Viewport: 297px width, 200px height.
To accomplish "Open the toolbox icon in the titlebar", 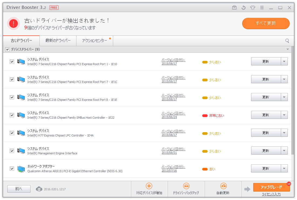I will [x=234, y=8].
